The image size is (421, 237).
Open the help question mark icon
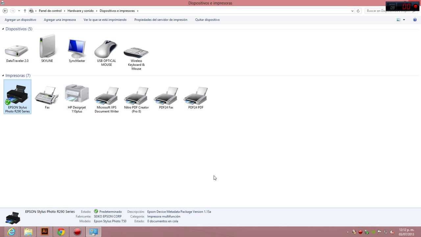(x=415, y=20)
